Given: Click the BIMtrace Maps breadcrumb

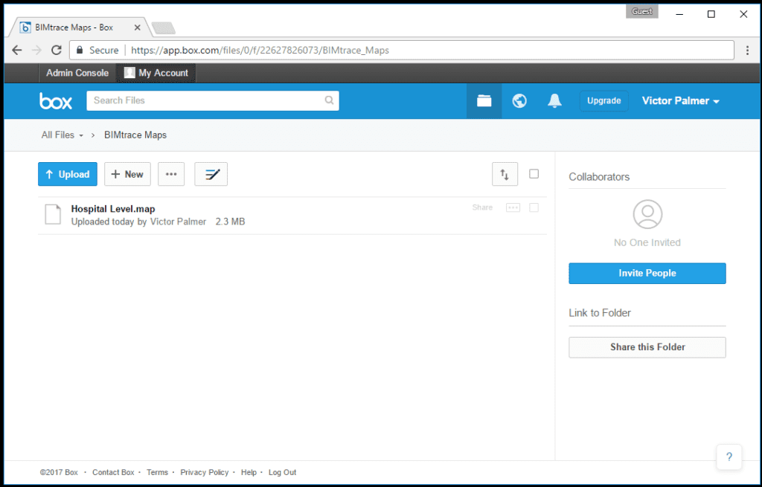Looking at the screenshot, I should (135, 135).
